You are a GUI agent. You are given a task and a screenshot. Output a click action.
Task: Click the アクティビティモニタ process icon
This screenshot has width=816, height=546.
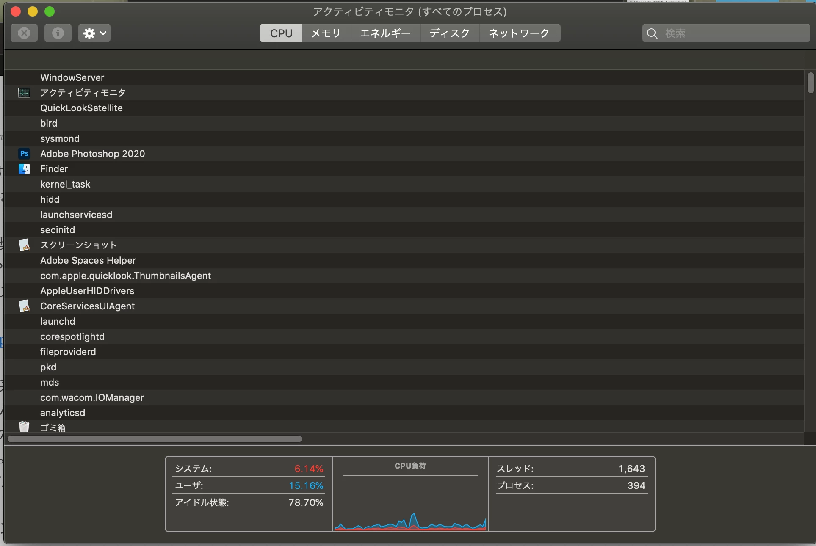[24, 93]
